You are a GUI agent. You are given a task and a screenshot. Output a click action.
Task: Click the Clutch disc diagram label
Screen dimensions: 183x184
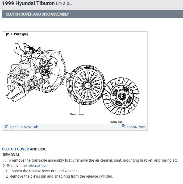coord(116,122)
